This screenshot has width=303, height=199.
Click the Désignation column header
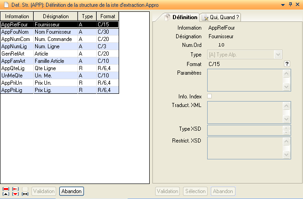pyautogui.click(x=55, y=16)
